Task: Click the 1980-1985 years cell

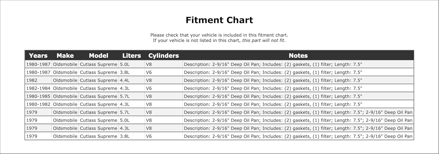Action: pyautogui.click(x=38, y=96)
